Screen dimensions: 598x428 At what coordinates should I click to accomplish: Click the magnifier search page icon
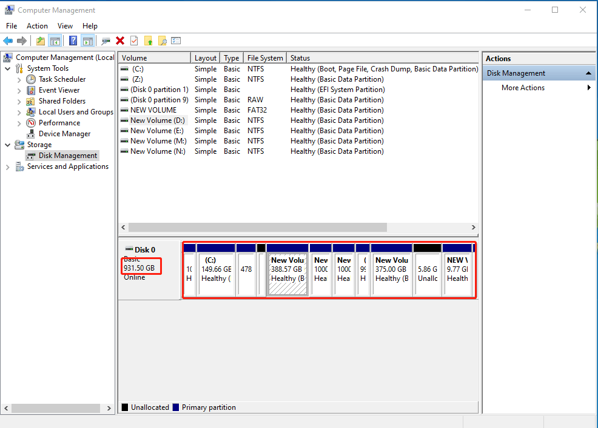pos(163,41)
